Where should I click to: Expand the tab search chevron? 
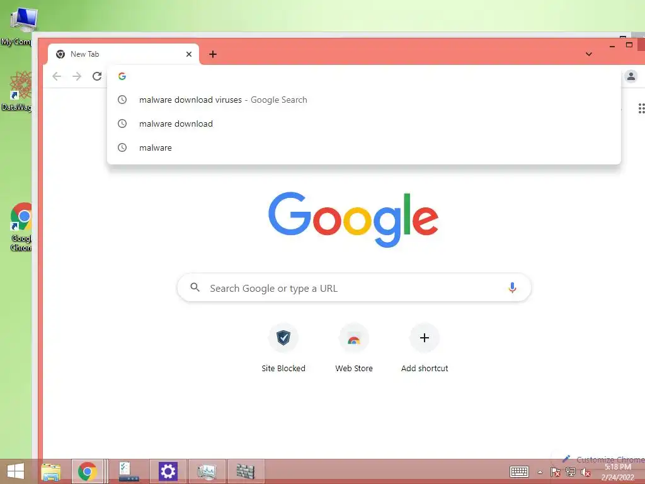589,54
